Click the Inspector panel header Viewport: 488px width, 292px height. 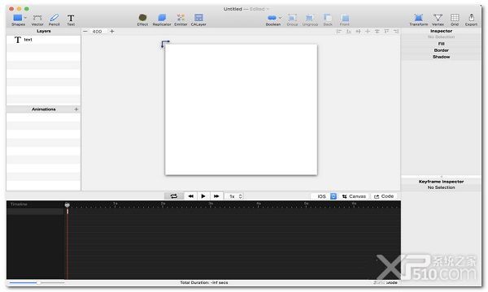tap(441, 31)
